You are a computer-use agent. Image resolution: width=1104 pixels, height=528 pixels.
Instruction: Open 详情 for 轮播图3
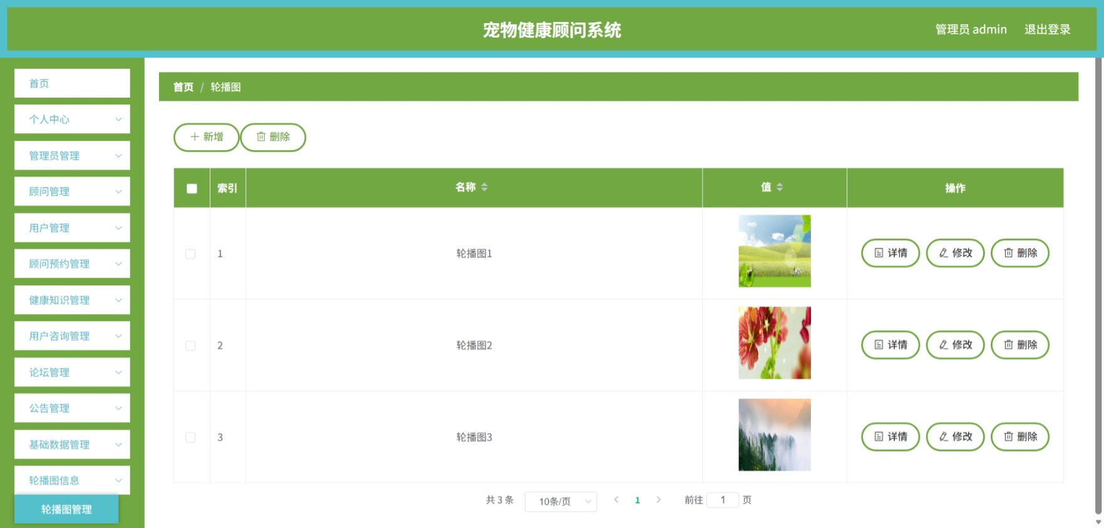pyautogui.click(x=890, y=437)
